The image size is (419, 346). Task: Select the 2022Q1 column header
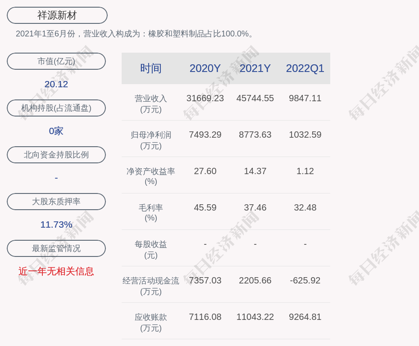305,68
